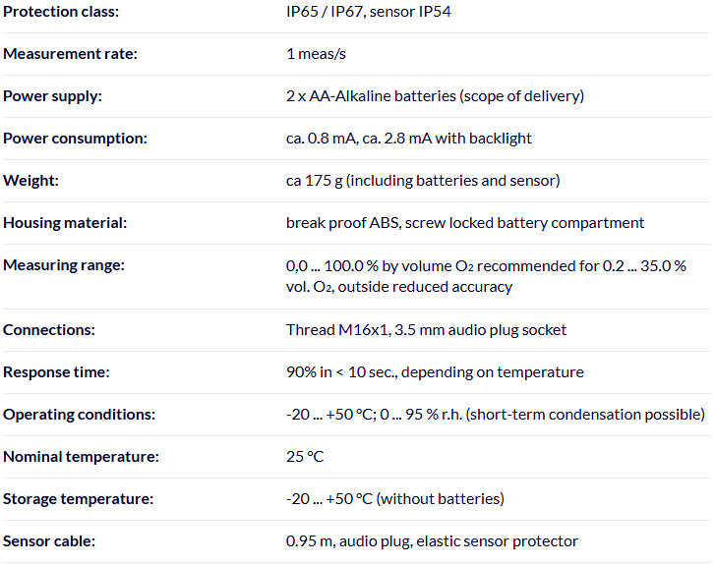715x565 pixels.
Task: Click the "IP65 / IP67, sensor IP54" value
Action: 369,12
